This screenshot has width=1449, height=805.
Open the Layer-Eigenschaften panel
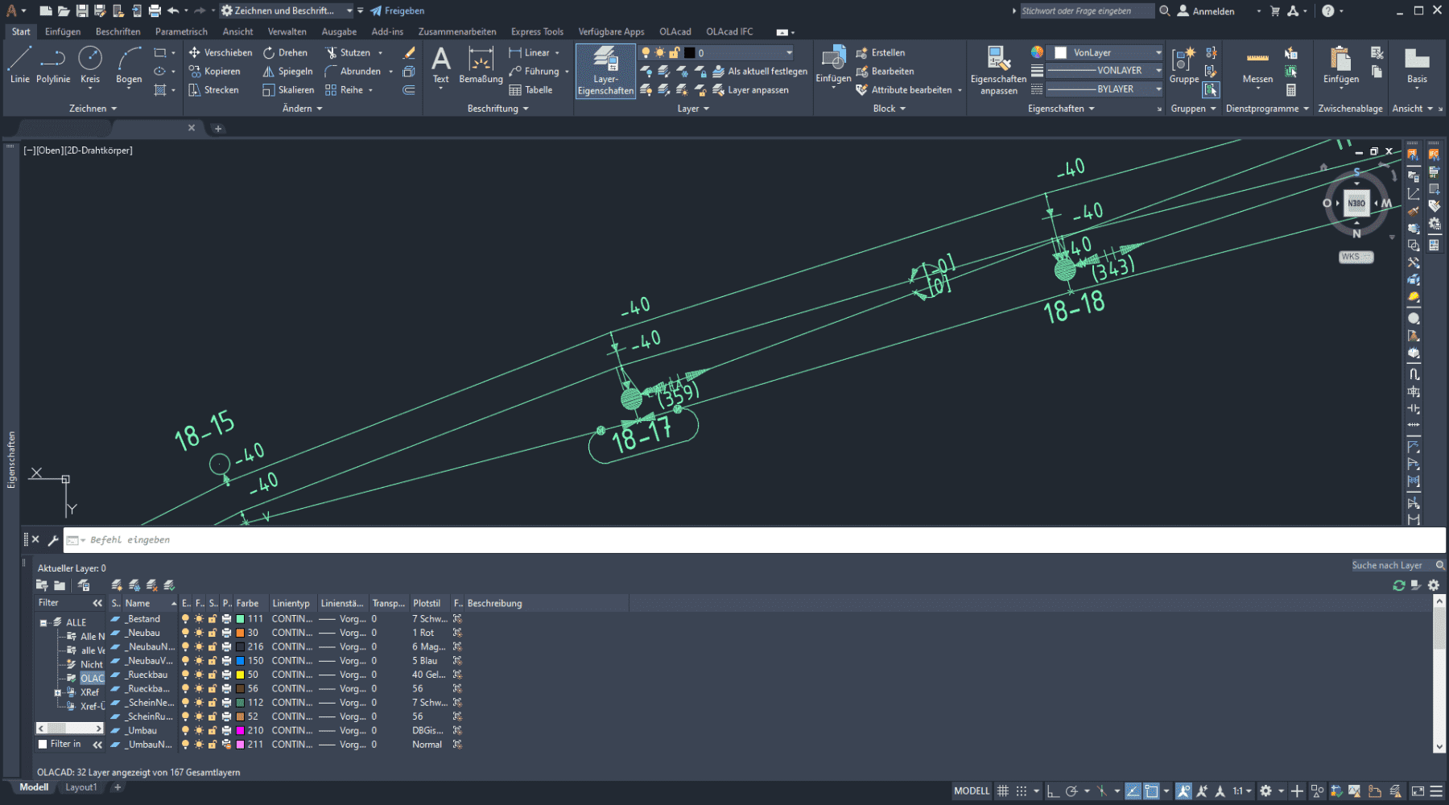click(605, 71)
